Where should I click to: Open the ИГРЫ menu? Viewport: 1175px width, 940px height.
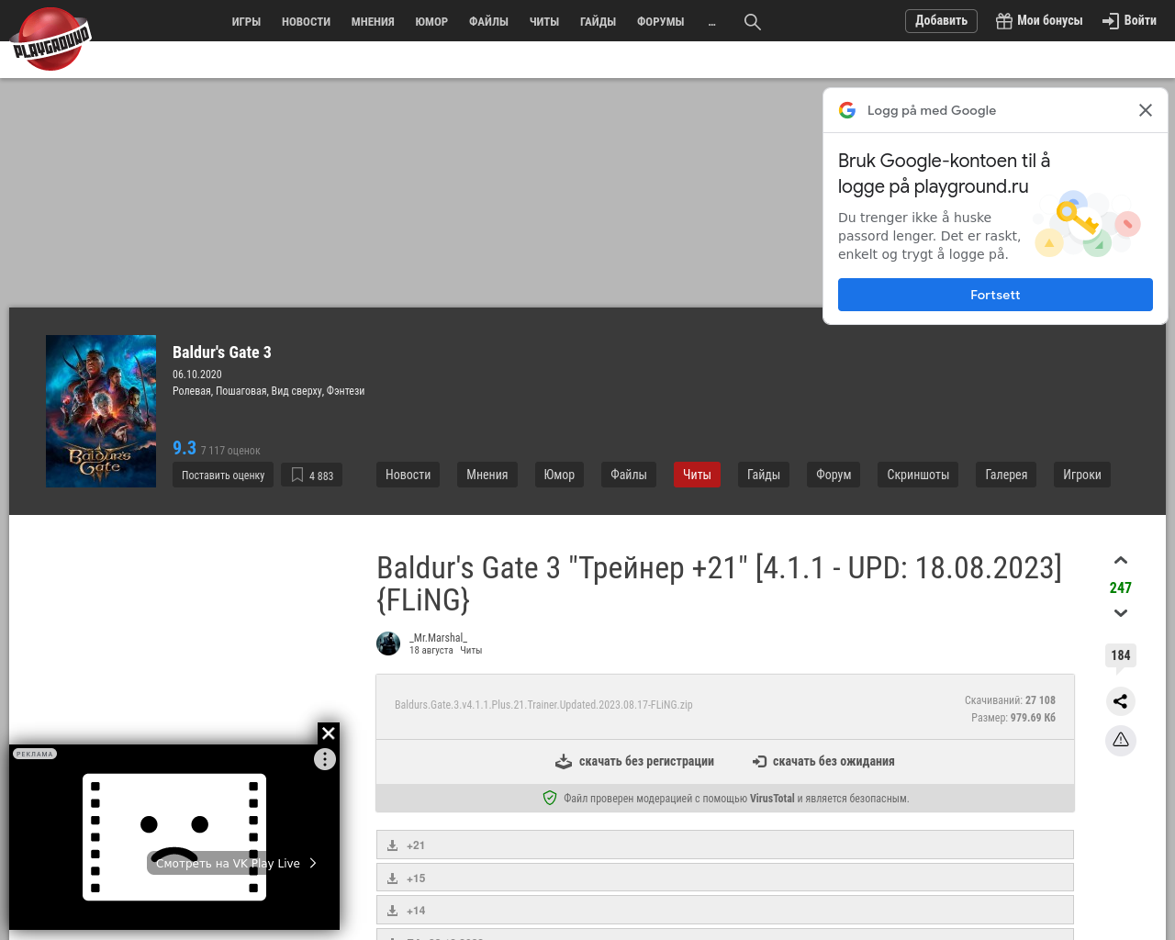click(246, 21)
